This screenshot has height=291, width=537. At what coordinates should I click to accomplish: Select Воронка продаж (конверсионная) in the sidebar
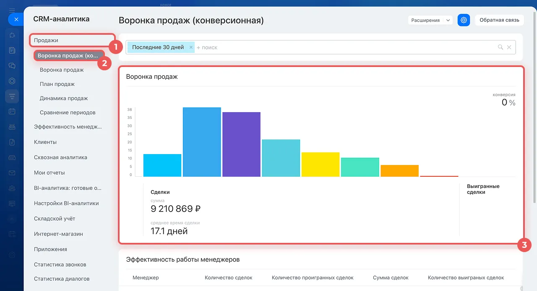69,55
